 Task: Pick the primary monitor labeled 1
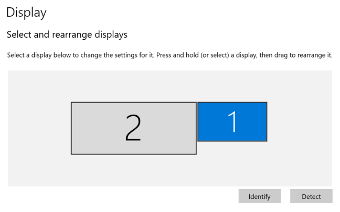point(232,121)
